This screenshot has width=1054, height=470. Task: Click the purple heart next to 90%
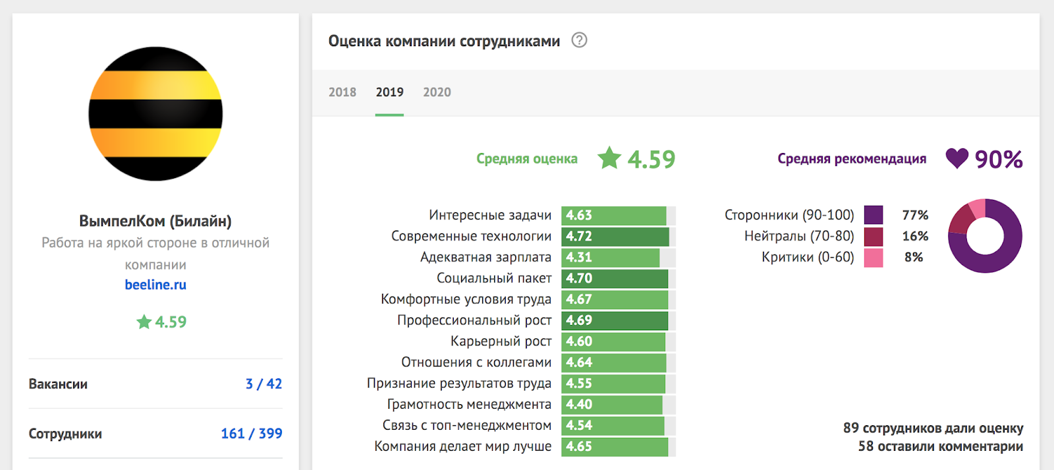(957, 158)
